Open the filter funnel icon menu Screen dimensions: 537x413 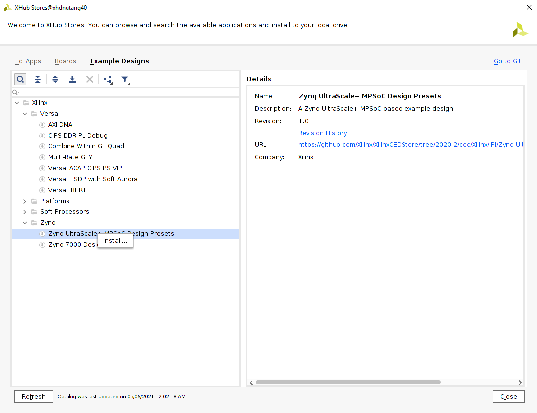[125, 79]
